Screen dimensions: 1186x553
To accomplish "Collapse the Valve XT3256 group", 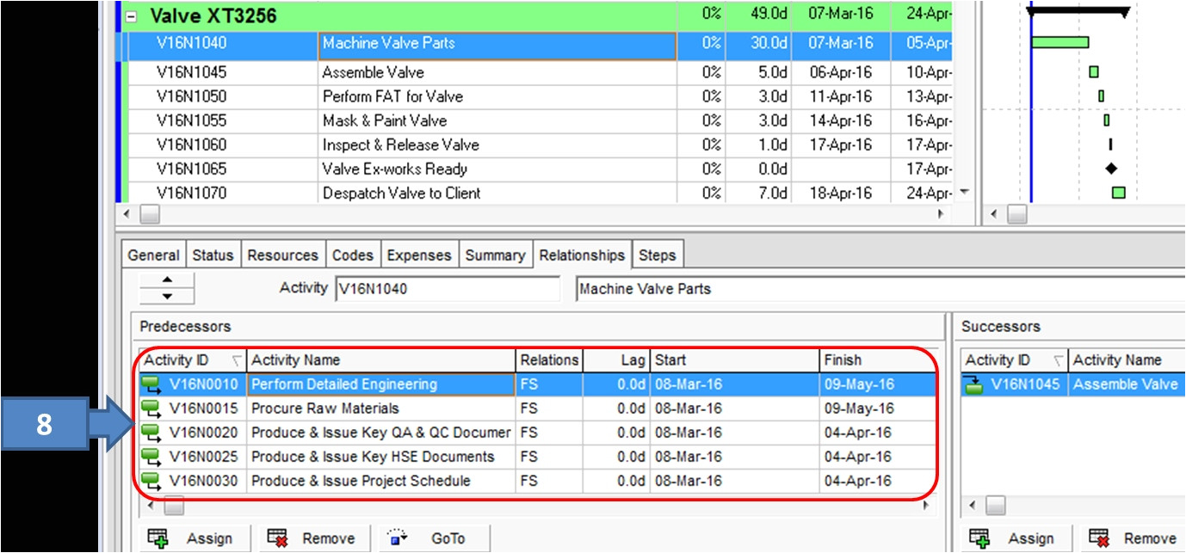I will [132, 15].
